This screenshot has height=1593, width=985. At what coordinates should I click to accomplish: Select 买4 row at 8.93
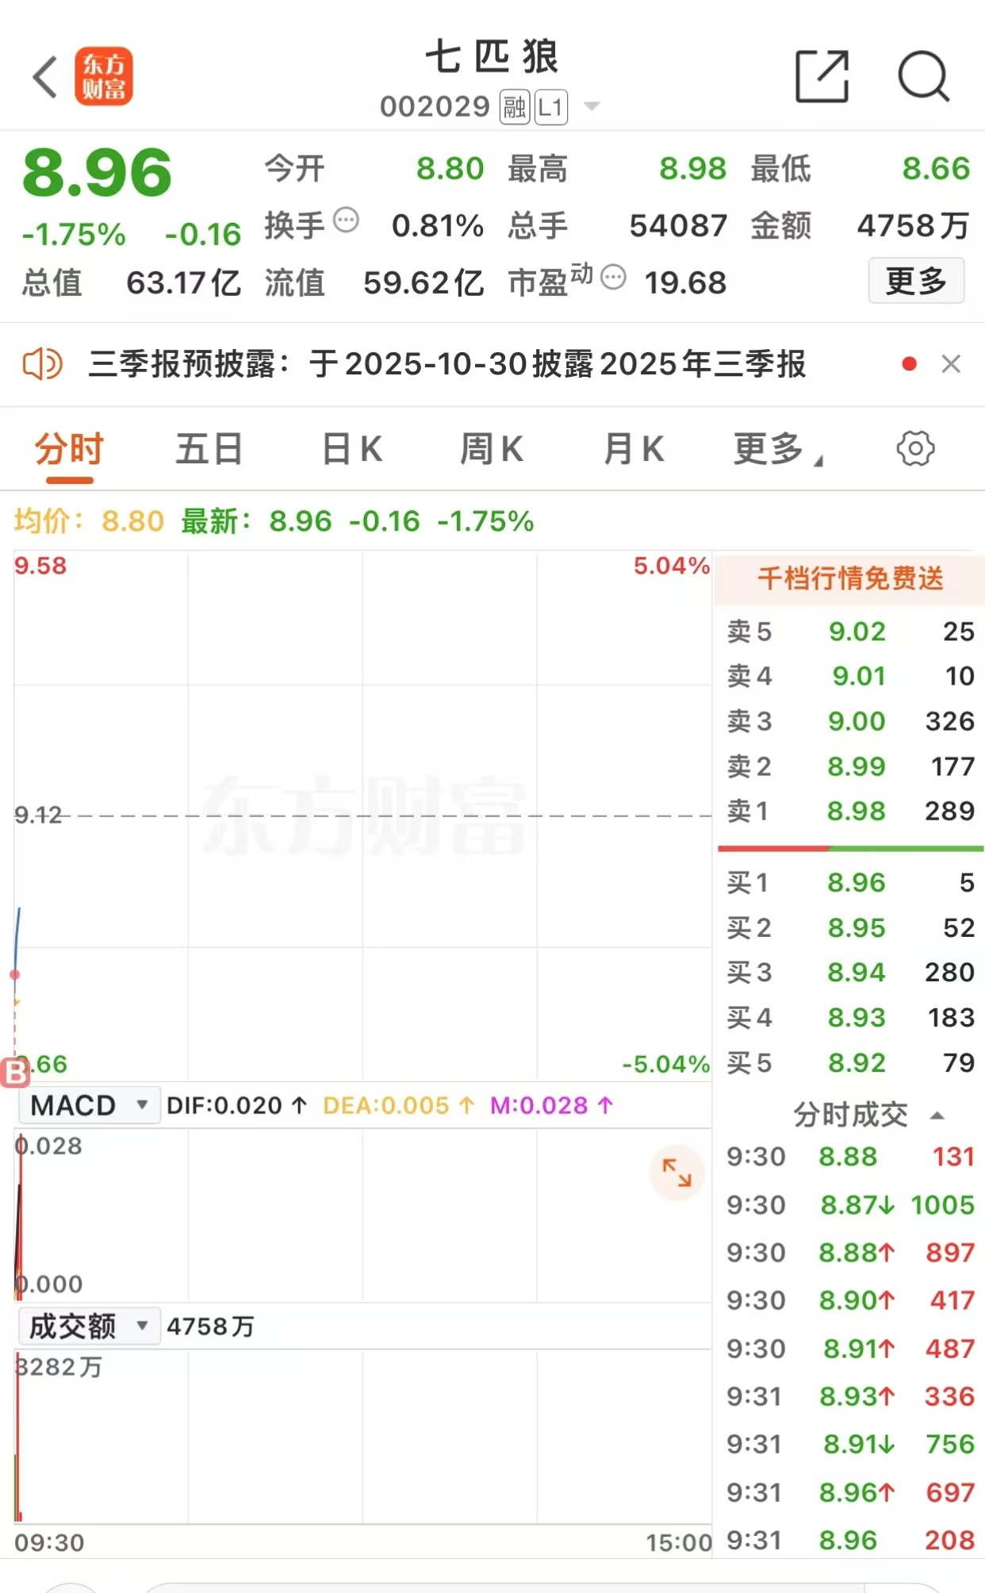coord(850,1017)
